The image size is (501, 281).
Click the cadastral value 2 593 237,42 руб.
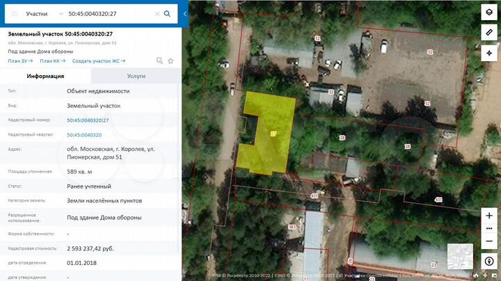click(x=90, y=248)
